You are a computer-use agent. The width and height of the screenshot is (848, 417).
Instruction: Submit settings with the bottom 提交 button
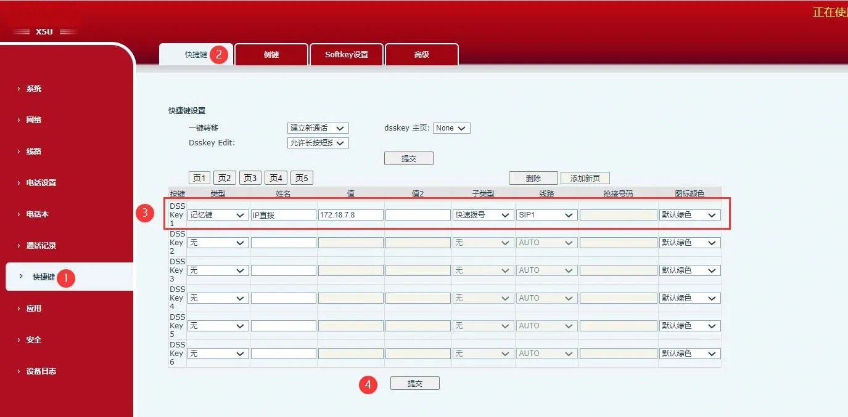point(414,383)
